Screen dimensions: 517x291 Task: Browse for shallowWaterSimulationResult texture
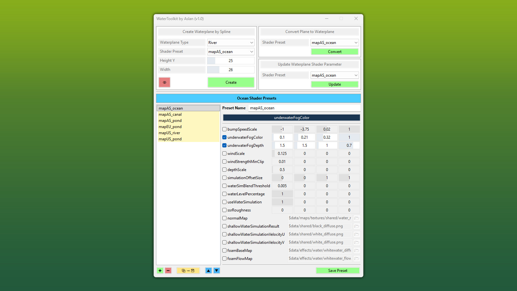pos(356,226)
